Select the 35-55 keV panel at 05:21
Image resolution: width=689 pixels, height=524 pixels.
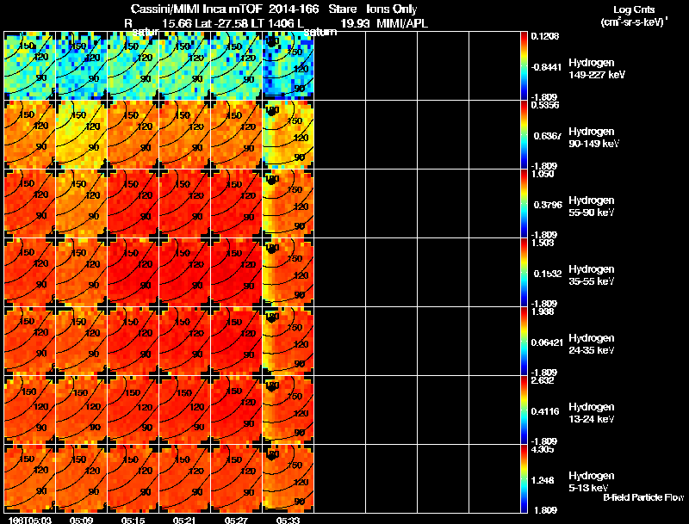184,272
